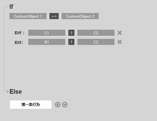Open the ? operator between B1 and C2
Image resolution: width=157 pixels, height=121 pixels.
tap(71, 42)
